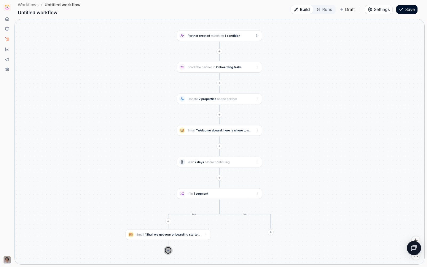Open the orange HubSpot-style sidebar icon

7,39
